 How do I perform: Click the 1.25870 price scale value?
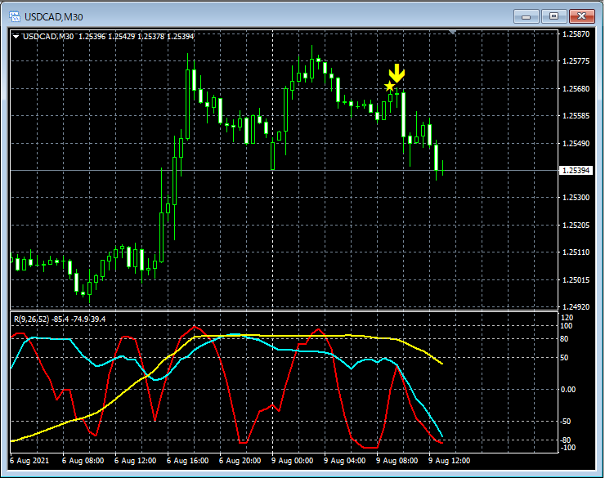576,34
